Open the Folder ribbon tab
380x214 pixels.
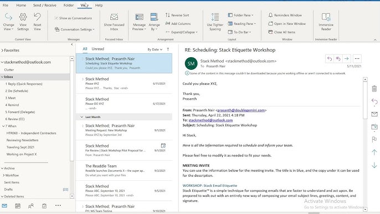[x=69, y=5]
